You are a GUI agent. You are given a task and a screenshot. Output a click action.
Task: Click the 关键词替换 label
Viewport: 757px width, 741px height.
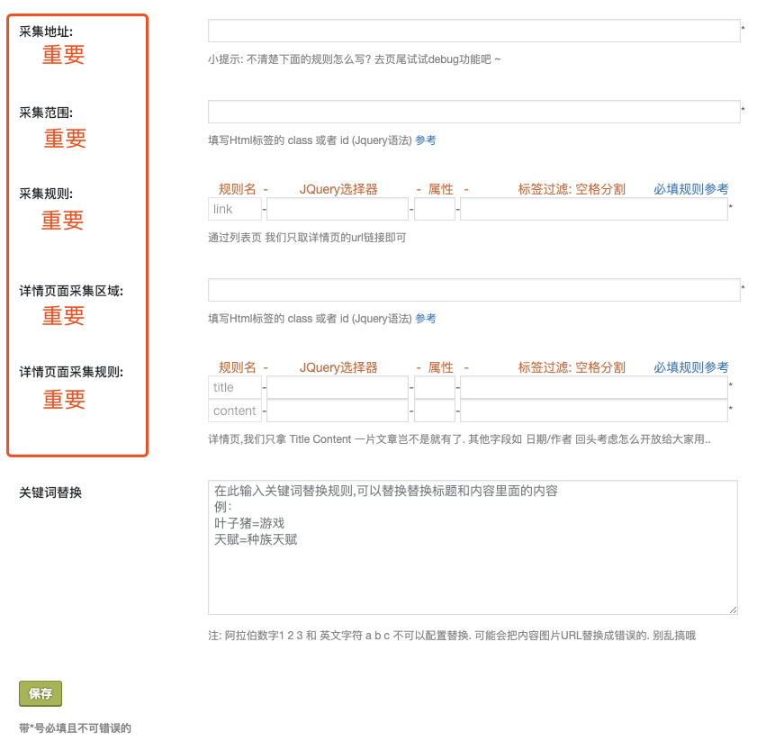(50, 492)
